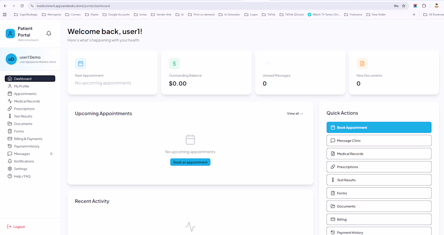This screenshot has width=444, height=235.
Task: Click the blue Book an appointment button
Action: pos(190,162)
